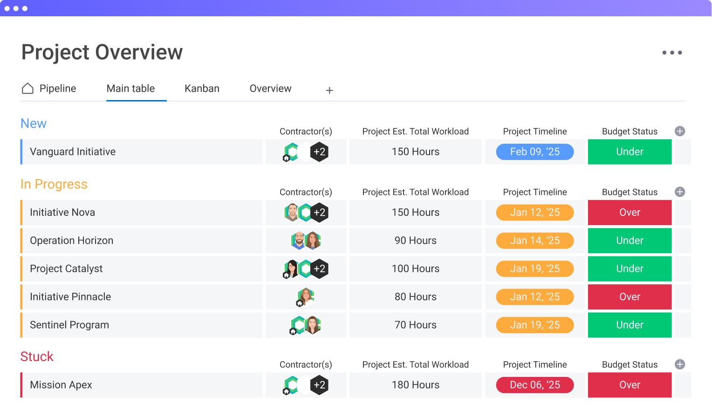Open the Overview tab
Image resolution: width=712 pixels, height=416 pixels.
(x=270, y=88)
